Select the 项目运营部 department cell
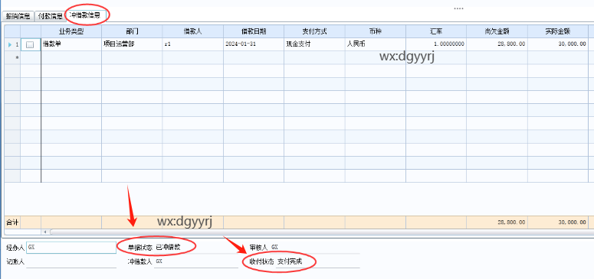The image size is (594, 279). [132, 44]
